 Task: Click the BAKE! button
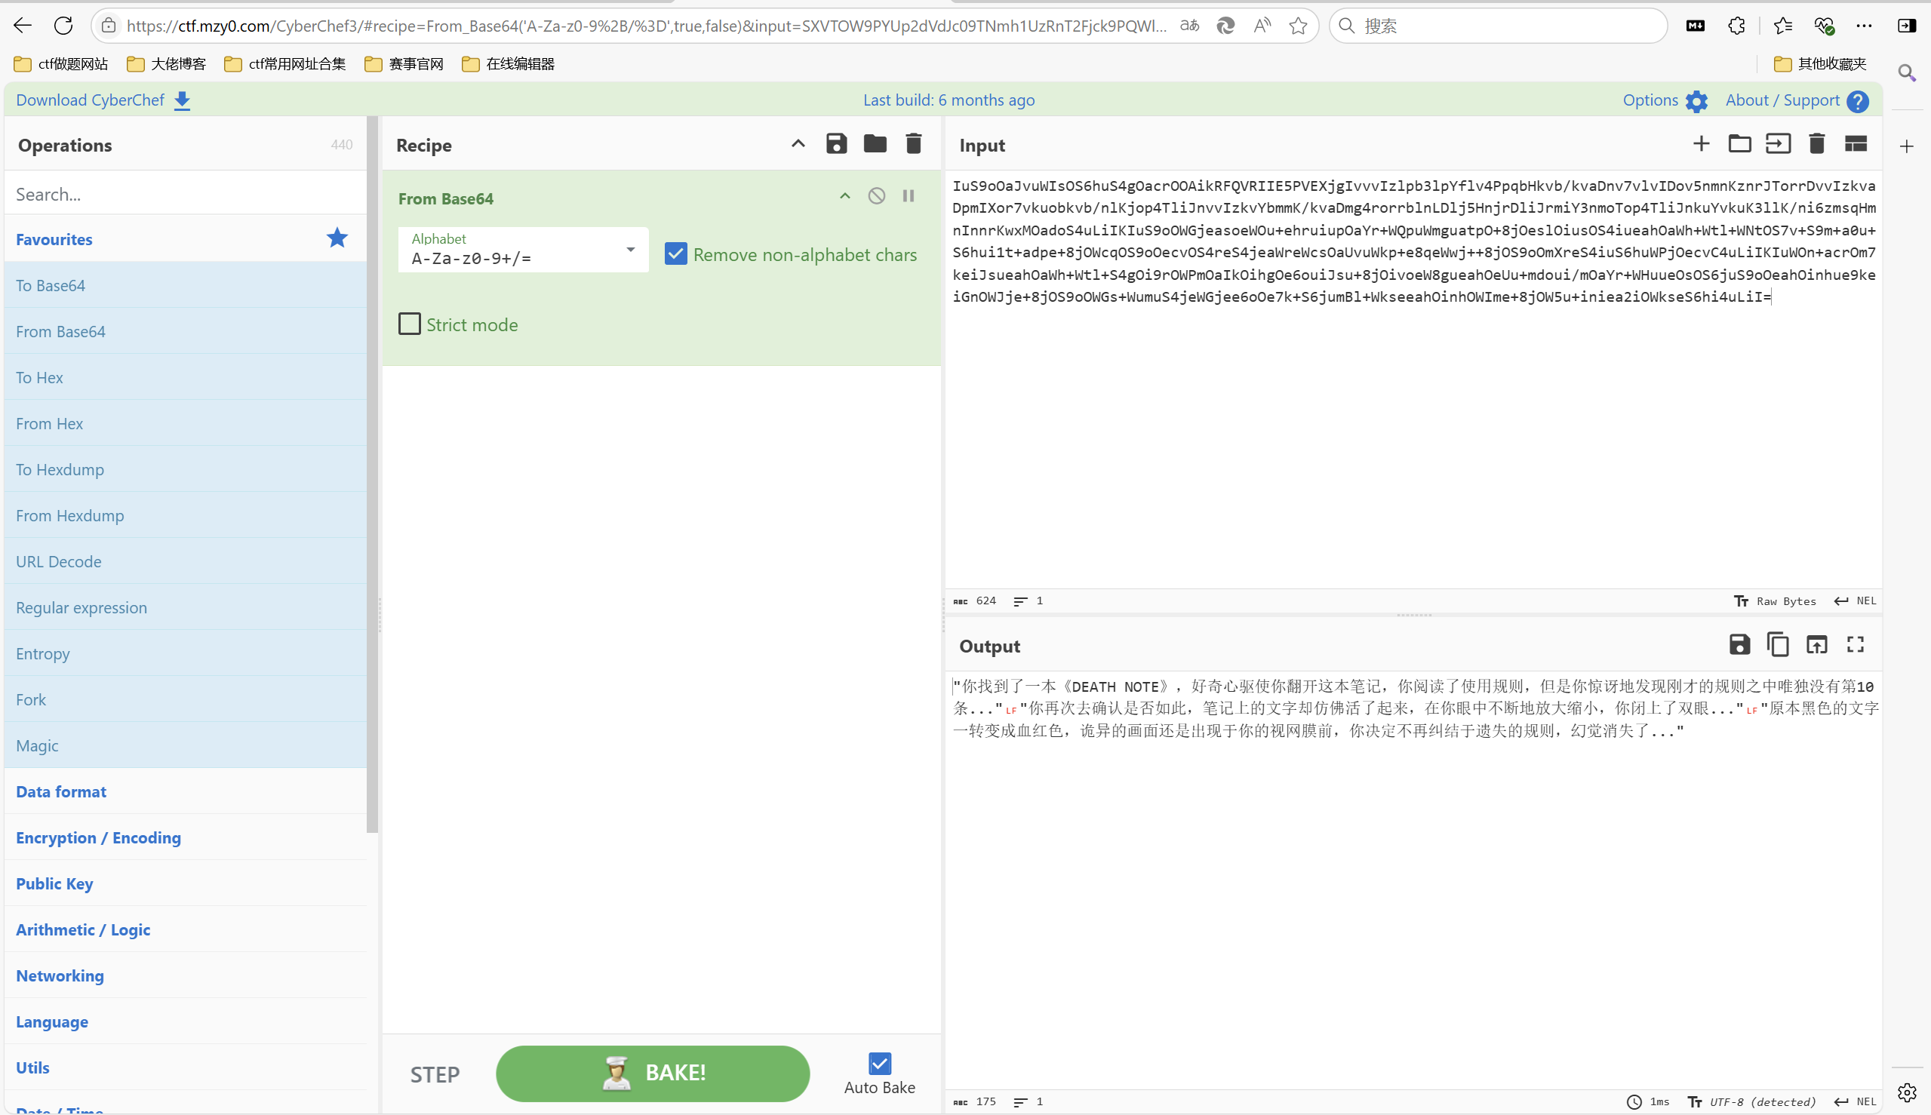coord(653,1073)
